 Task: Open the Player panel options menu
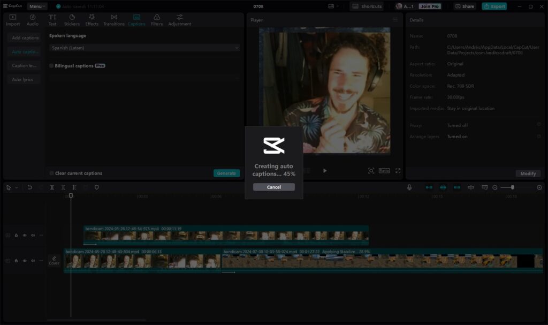point(395,20)
